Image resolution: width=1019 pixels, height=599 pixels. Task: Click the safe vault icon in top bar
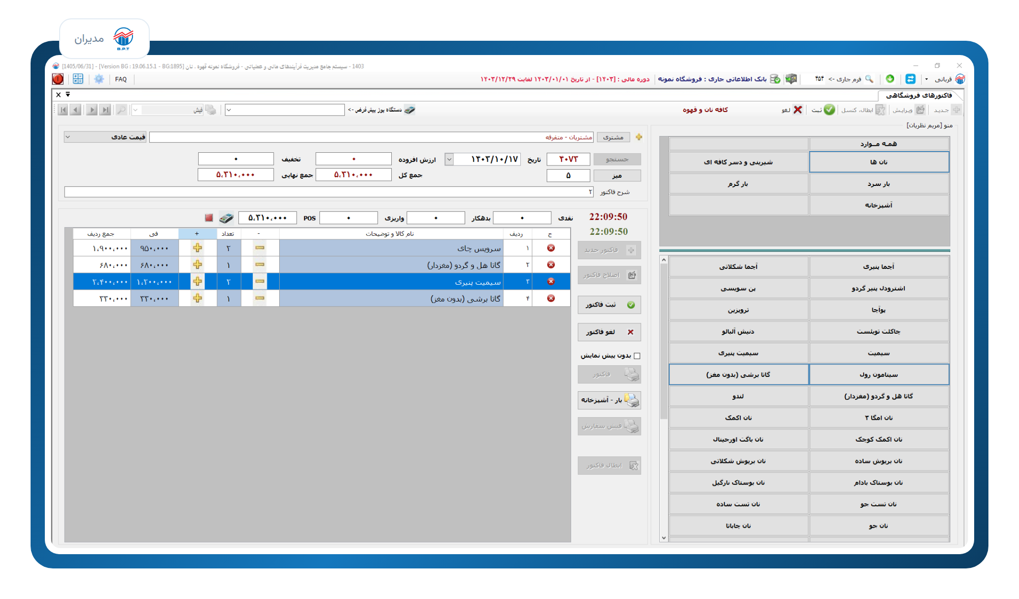[791, 79]
